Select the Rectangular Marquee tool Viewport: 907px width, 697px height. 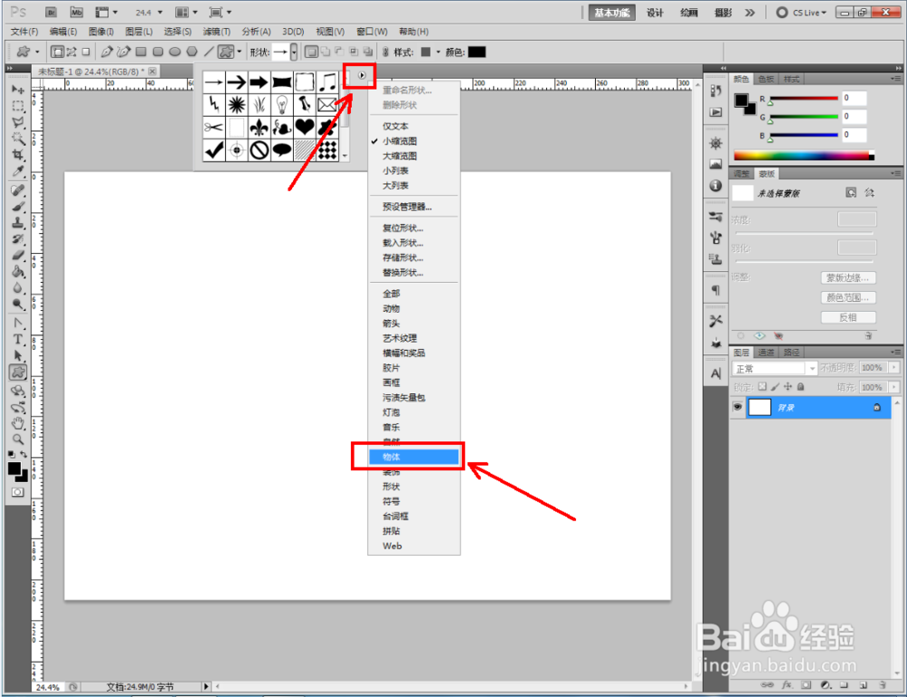click(x=18, y=106)
